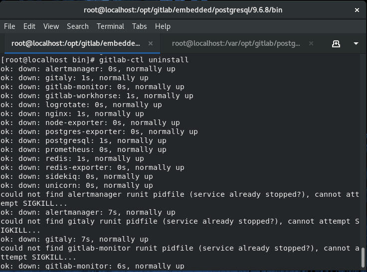The image size is (367, 272).
Task: Click the gitlab-ctl uninstall command text
Action: (144, 60)
